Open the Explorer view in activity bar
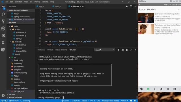 pyautogui.click(x=3, y=8)
